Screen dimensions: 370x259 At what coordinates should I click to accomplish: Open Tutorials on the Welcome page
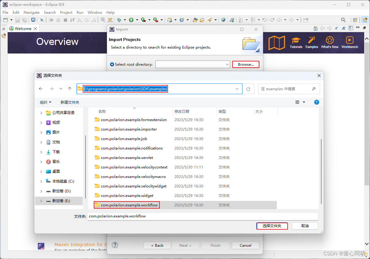[296, 43]
